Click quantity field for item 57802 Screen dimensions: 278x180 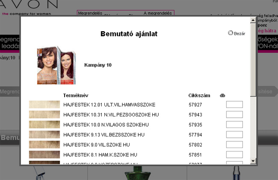[234, 145]
